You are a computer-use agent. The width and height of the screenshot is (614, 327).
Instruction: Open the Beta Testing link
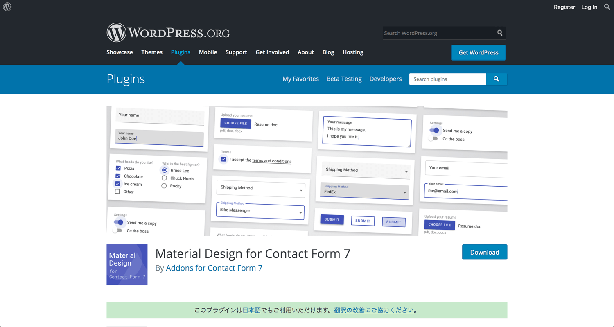point(344,79)
